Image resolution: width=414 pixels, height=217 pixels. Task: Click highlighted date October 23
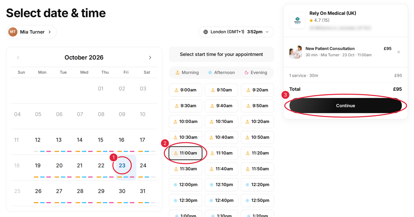[122, 166]
